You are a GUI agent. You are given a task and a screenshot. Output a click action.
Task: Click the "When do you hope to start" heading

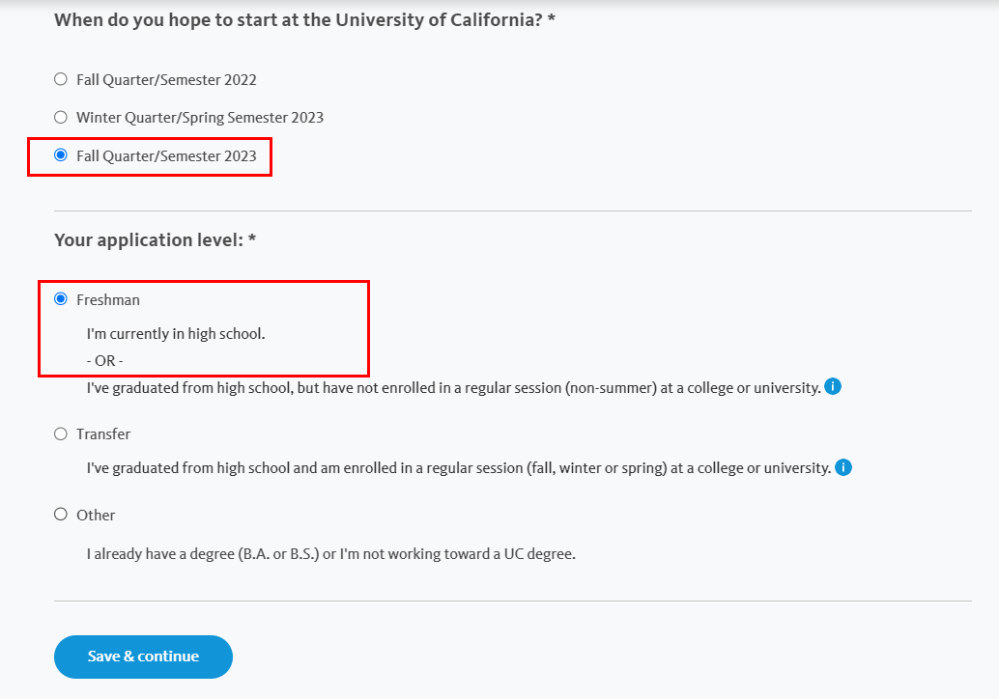(304, 20)
